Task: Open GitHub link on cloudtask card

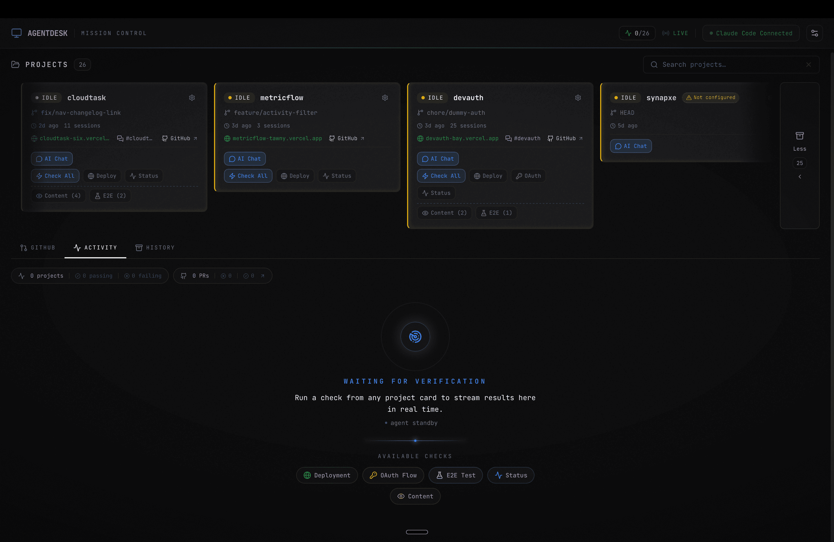Action: coord(180,139)
